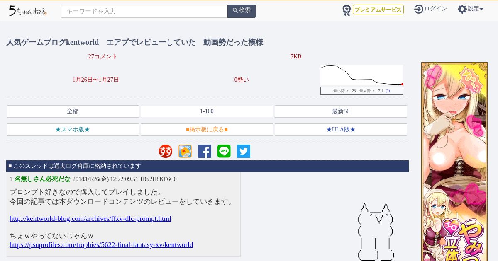Go back via ■掲示板に戻る■

(207, 130)
